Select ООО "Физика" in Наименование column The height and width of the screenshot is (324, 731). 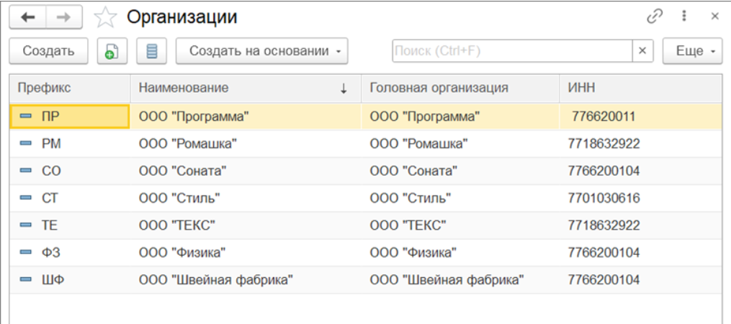[x=246, y=252]
